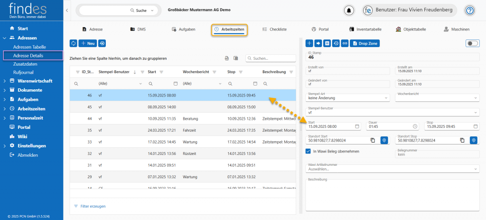The height and width of the screenshot is (220, 486).
Task: Click the Neu button
Action: [x=87, y=43]
